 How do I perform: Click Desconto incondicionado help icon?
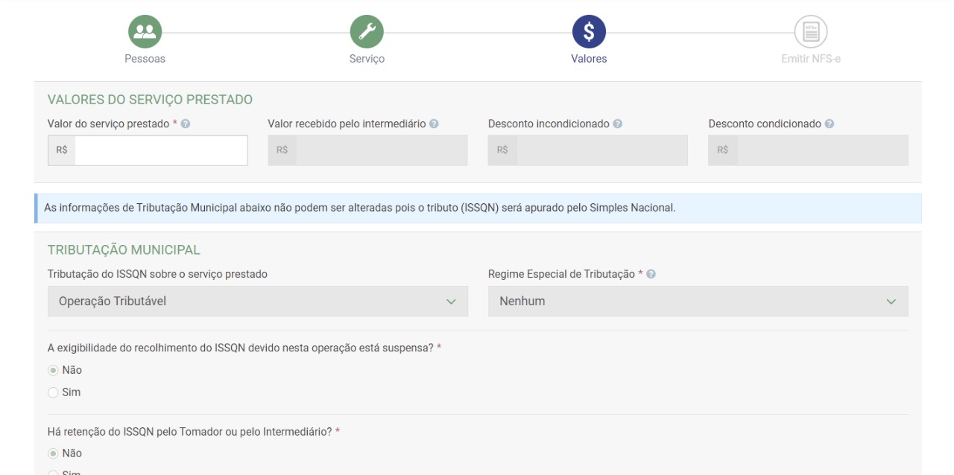point(618,124)
